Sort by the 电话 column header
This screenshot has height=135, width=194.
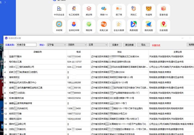[79, 52]
